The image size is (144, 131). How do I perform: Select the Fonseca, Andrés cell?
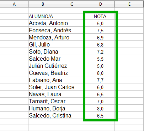point(43,30)
